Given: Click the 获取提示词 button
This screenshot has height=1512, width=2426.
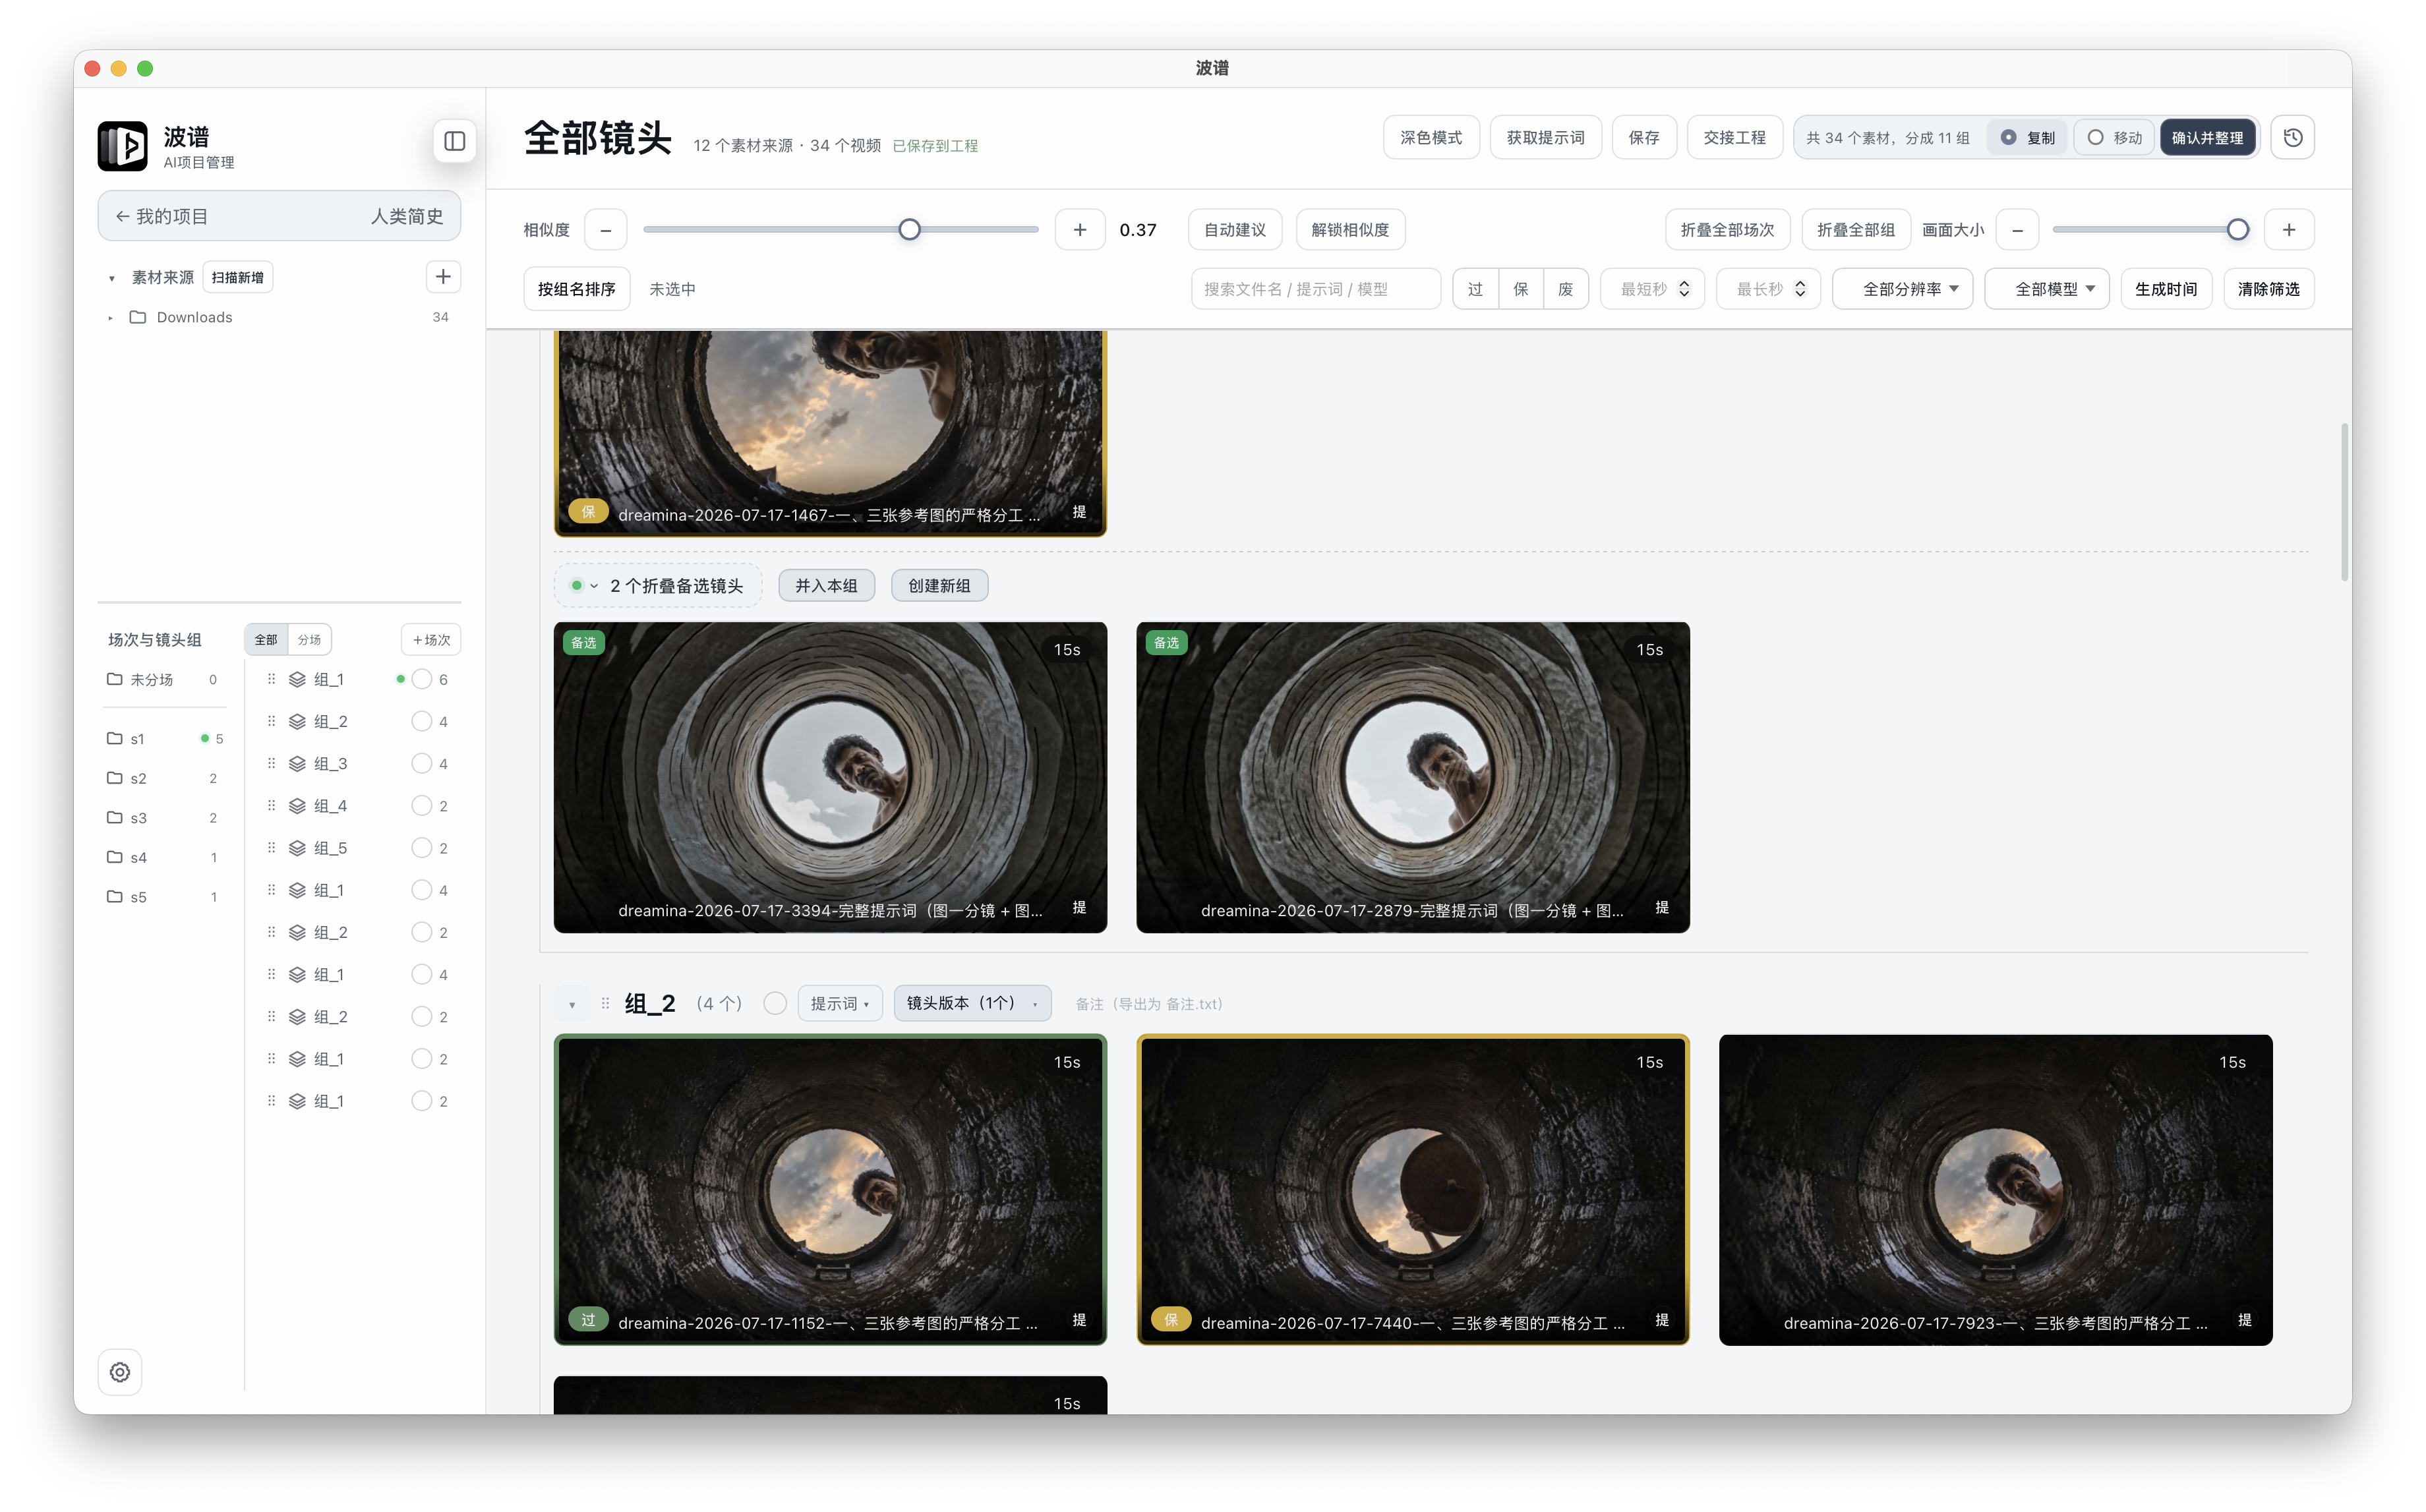Looking at the screenshot, I should coord(1545,138).
